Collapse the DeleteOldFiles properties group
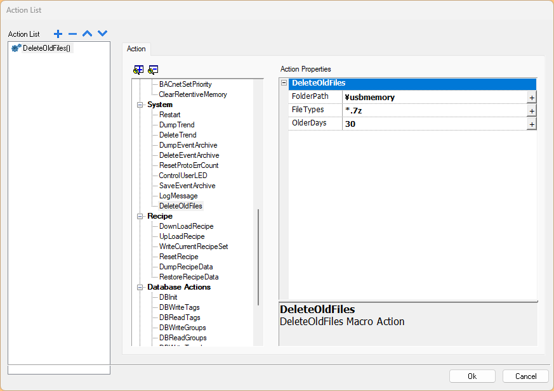The image size is (554, 391). click(x=284, y=84)
